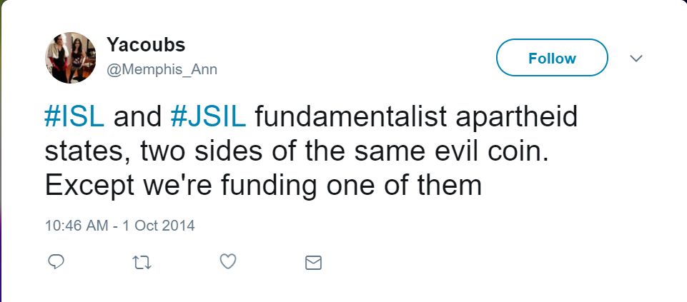Click the word "and" between the hashtags
687x302 pixels.
137,117
